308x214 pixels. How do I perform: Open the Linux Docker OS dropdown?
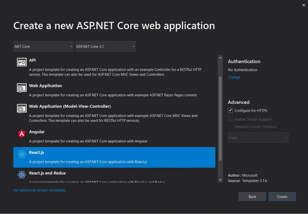(258, 137)
